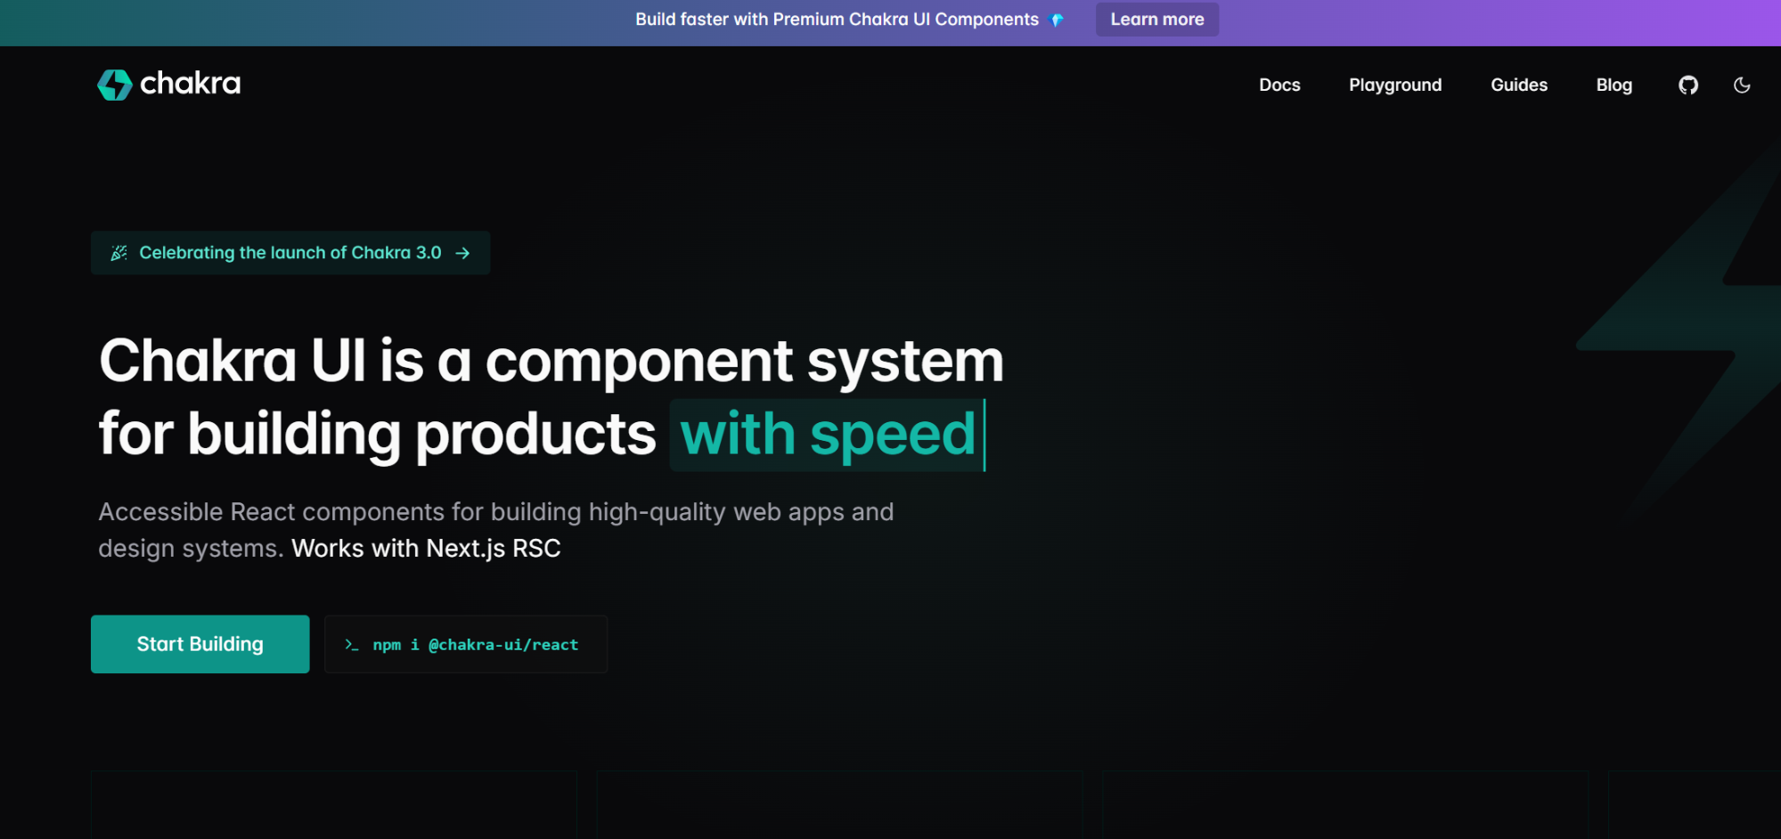
Task: Open the Docs menu item
Action: coord(1279,85)
